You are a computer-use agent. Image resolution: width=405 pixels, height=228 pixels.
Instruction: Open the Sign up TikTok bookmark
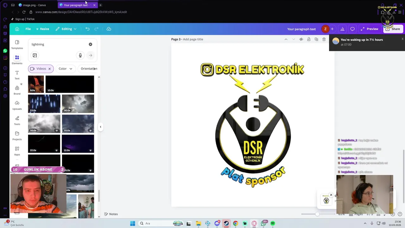pos(23,19)
